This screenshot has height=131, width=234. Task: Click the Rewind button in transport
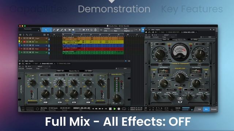click(96, 109)
